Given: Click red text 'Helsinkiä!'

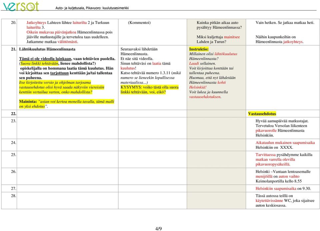Looking at the screenshot, I should point(198,87).
